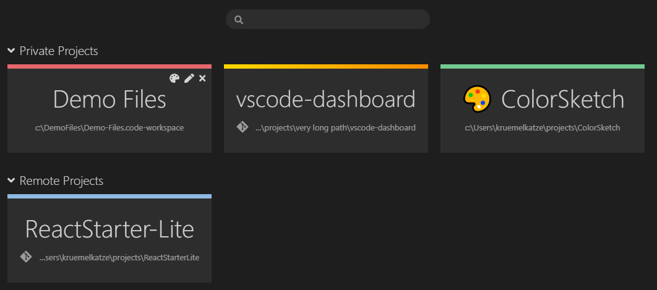The width and height of the screenshot is (657, 290).
Task: Click the magnifier search icon
Action: click(239, 20)
